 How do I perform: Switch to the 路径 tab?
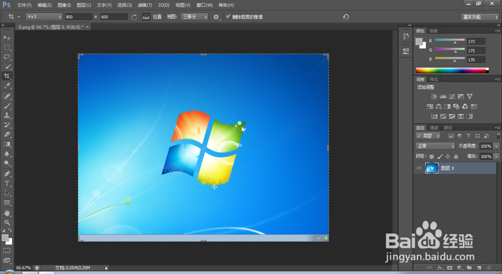(448, 128)
